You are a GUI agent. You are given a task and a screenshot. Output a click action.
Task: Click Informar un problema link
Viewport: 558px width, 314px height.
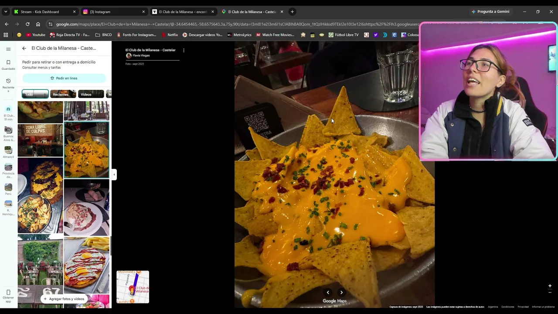(x=543, y=307)
